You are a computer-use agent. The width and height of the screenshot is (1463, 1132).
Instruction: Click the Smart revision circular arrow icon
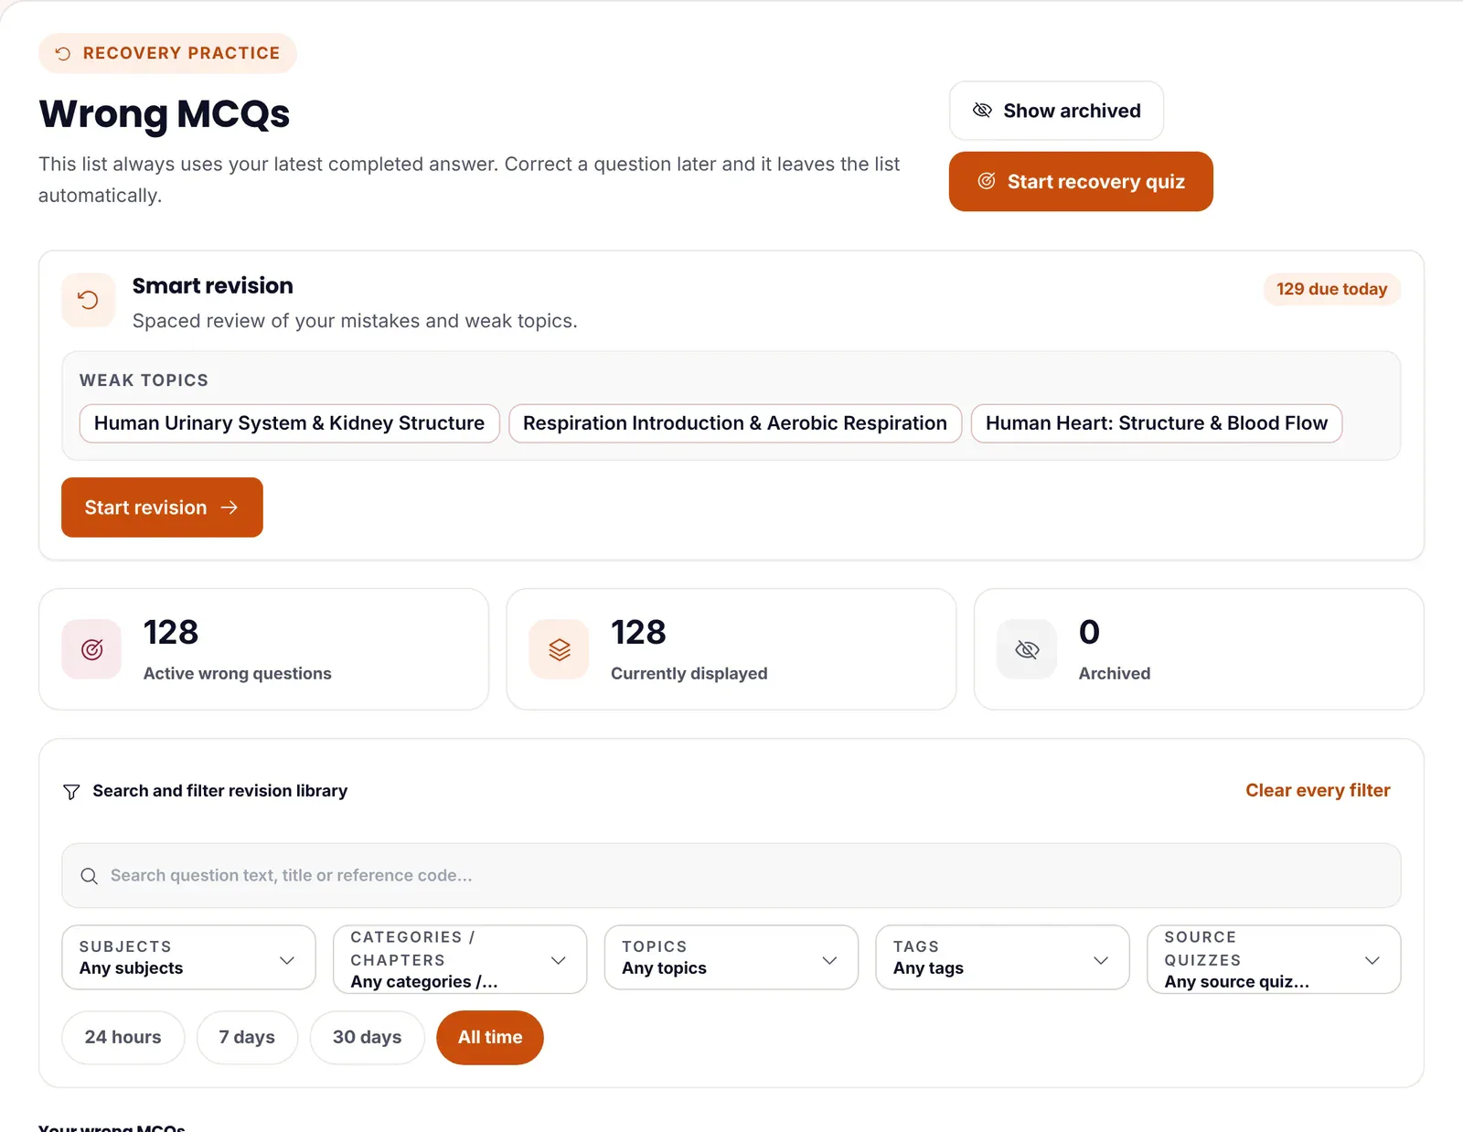click(88, 300)
